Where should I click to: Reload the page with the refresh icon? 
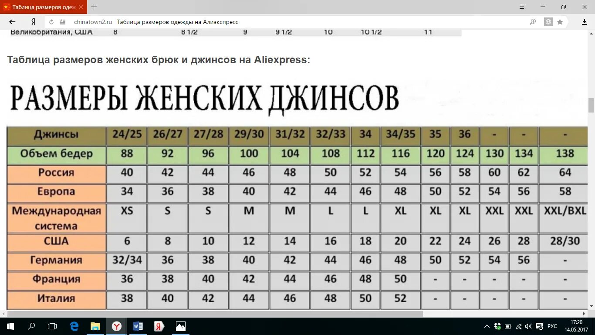point(51,22)
